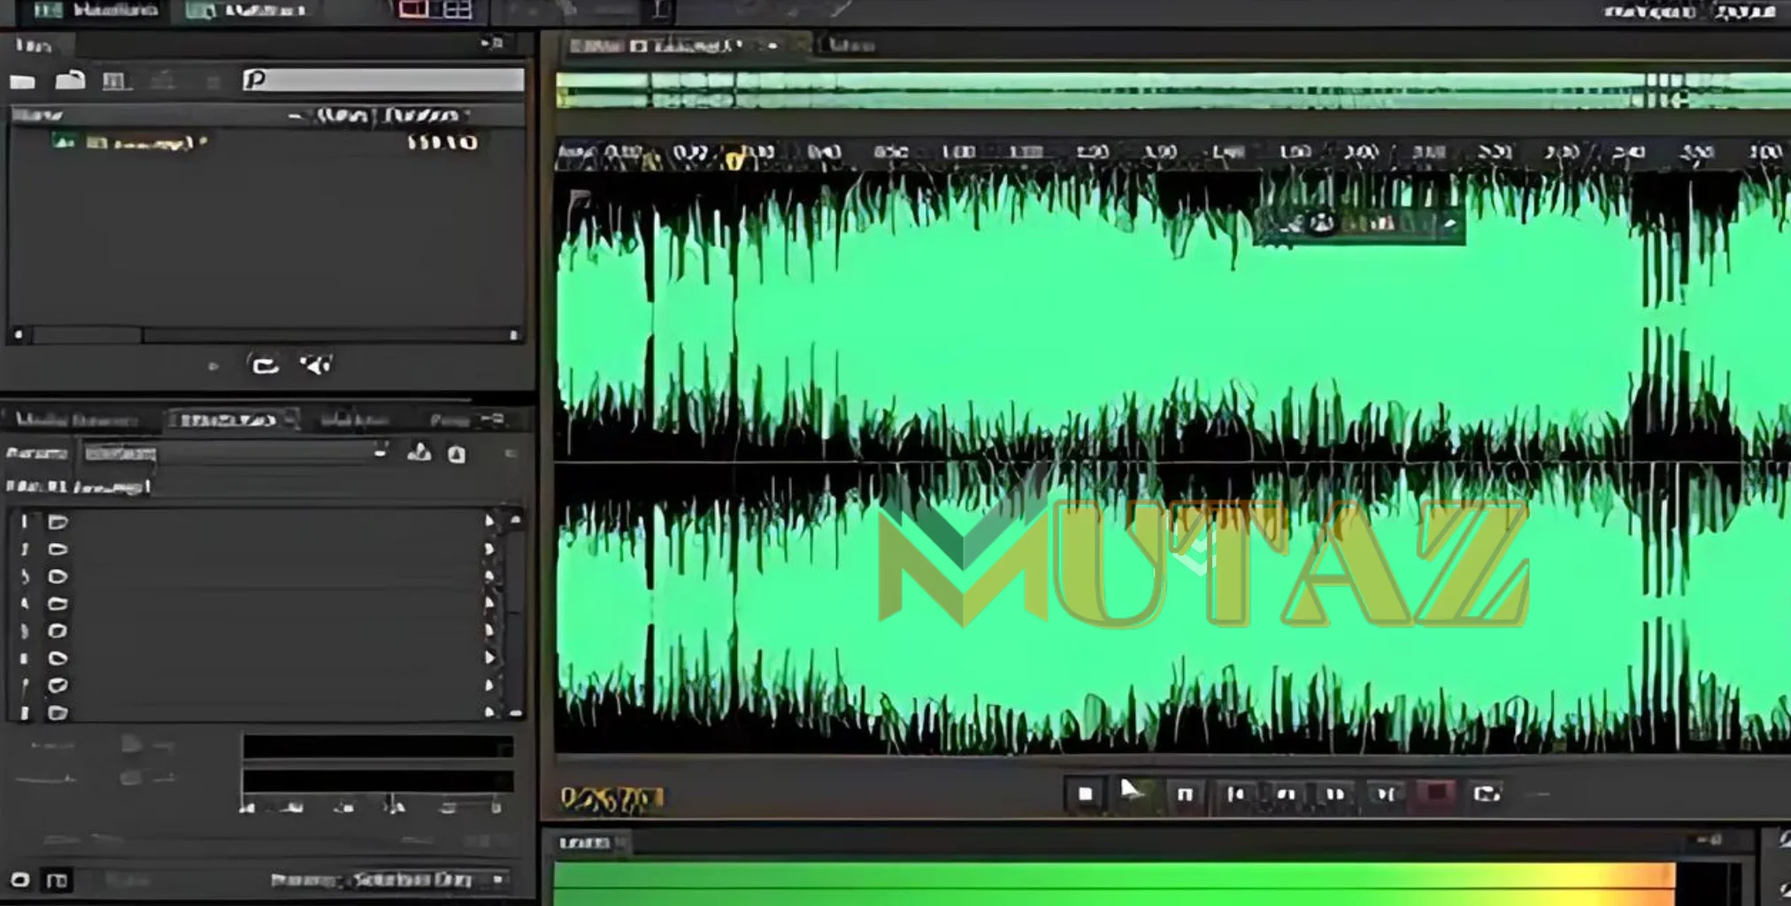The width and height of the screenshot is (1791, 906).
Task: Show the spectral pitch display
Action: click(x=457, y=10)
